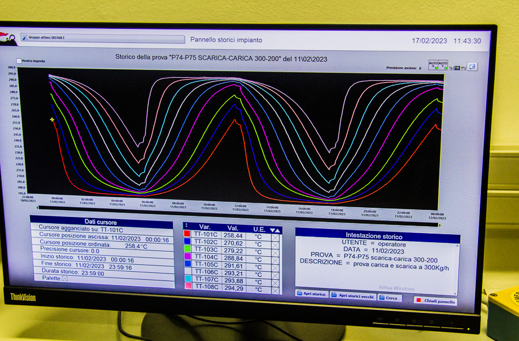This screenshot has width=519, height=341.
Task: Click the red color swatch for TT-101C
Action: [x=187, y=234]
